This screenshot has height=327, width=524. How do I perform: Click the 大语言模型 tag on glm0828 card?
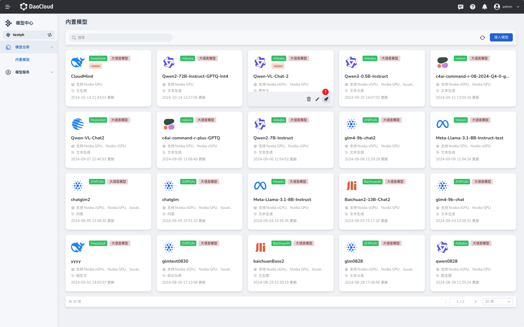(391, 243)
